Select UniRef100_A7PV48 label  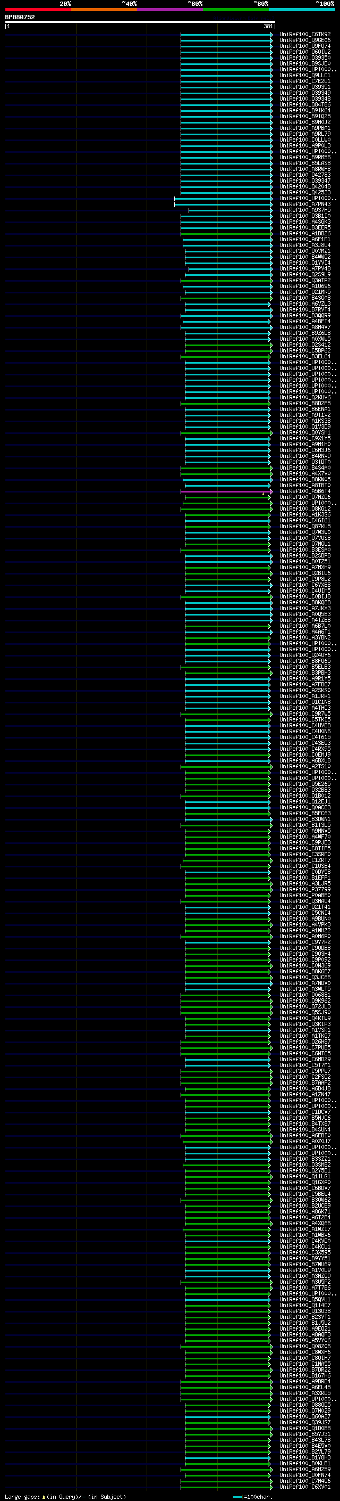click(x=305, y=268)
